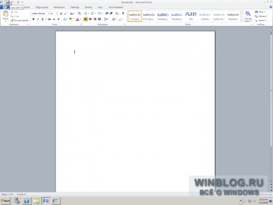
Task: Click the sort icon in Paragraph group
Action: point(117,14)
